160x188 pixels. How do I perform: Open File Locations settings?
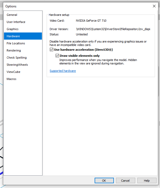click(23, 43)
